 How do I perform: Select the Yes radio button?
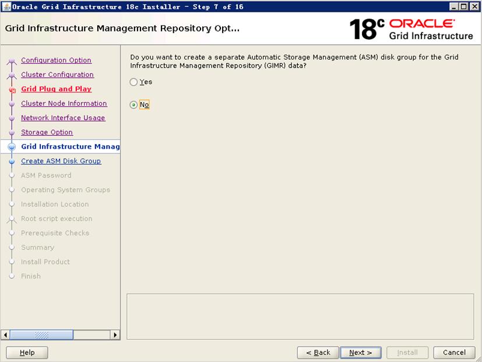pyautogui.click(x=133, y=82)
